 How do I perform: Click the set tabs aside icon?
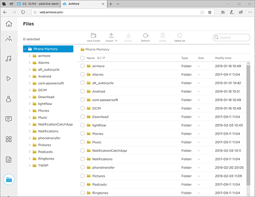[11, 4]
